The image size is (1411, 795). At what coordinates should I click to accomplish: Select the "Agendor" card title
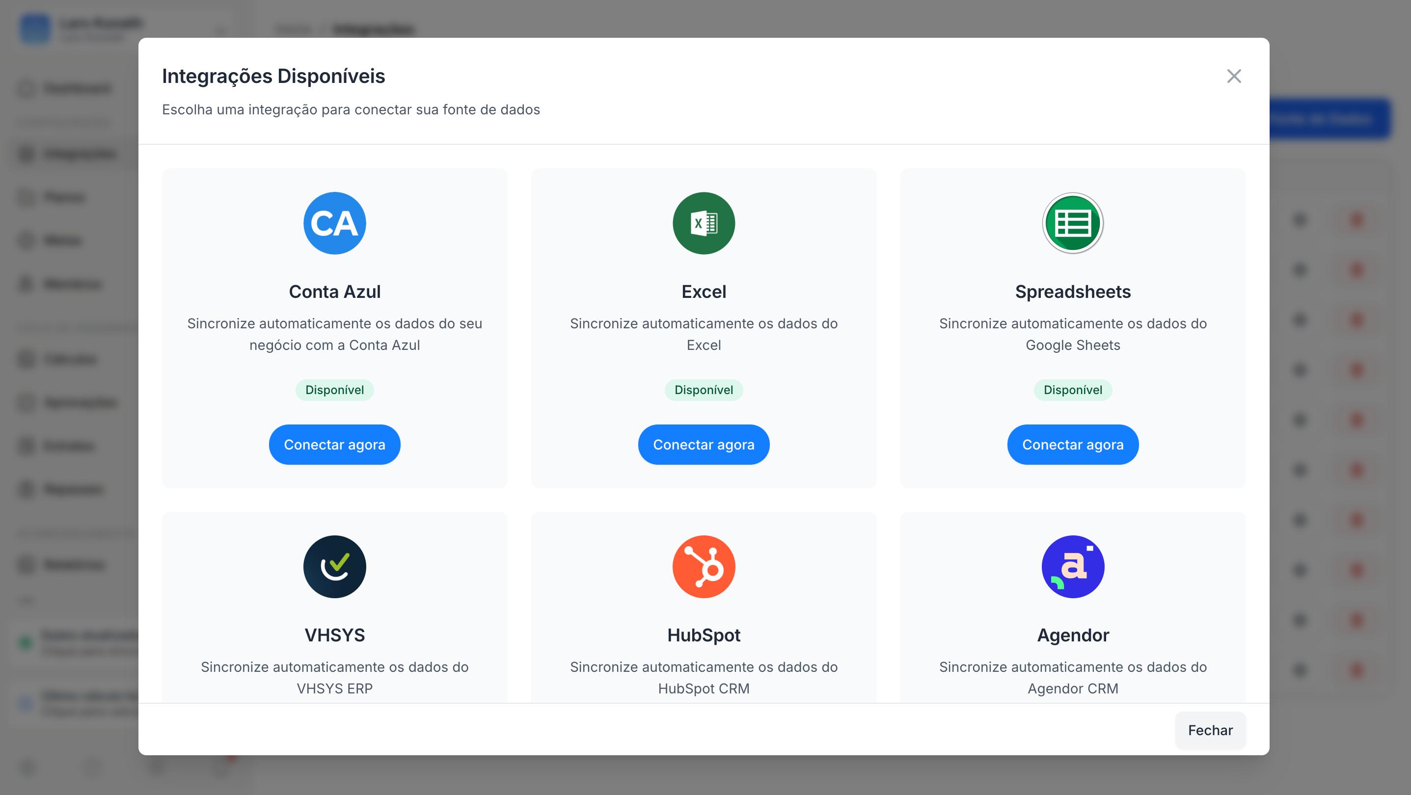pyautogui.click(x=1073, y=635)
